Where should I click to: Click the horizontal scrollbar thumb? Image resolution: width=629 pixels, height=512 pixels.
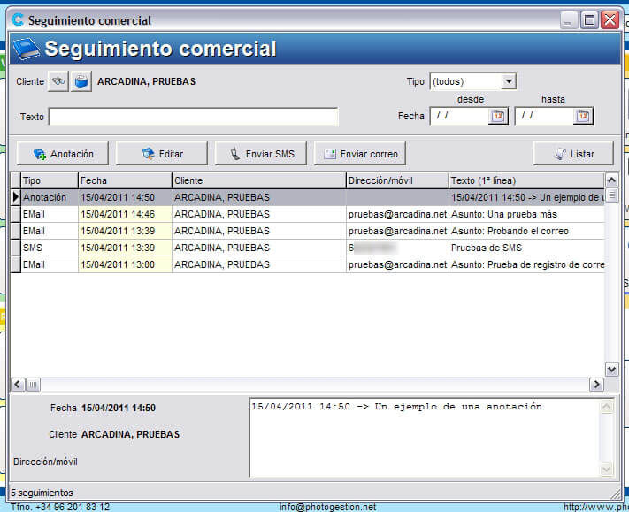click(x=33, y=385)
